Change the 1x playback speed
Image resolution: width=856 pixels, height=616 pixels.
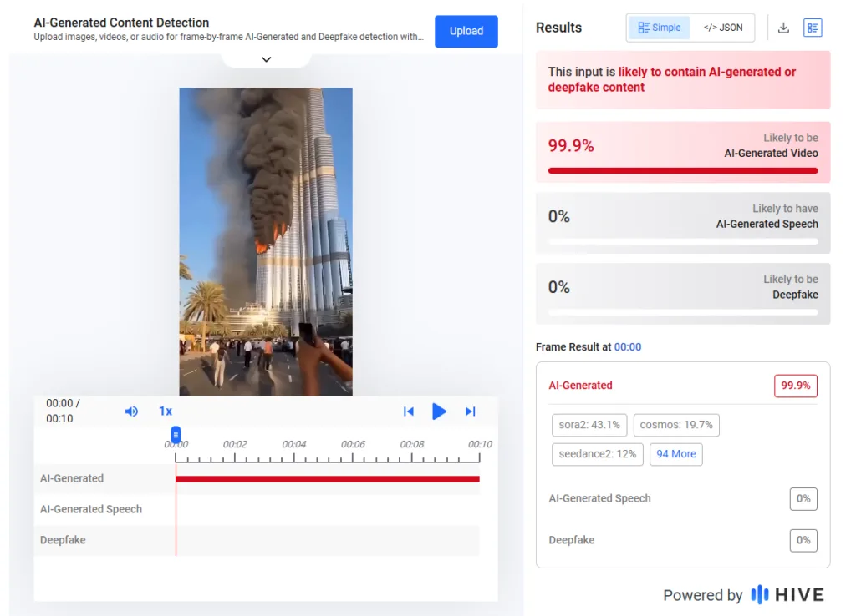tap(166, 412)
